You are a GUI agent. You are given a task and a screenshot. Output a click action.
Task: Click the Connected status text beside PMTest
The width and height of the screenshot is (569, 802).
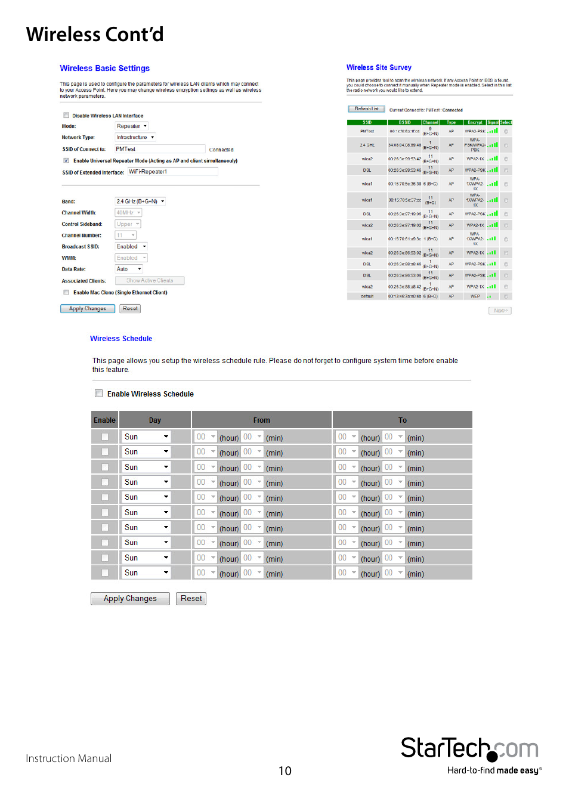tap(221, 150)
